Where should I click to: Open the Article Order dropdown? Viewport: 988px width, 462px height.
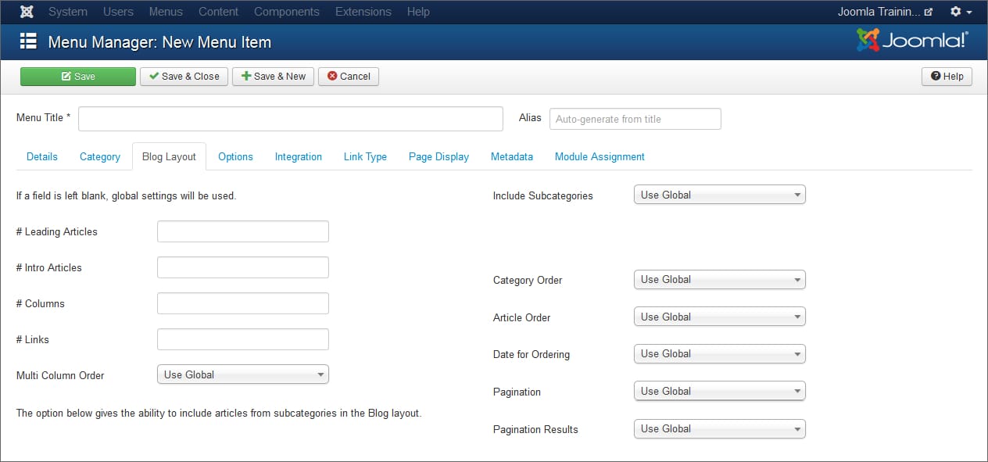(x=718, y=317)
